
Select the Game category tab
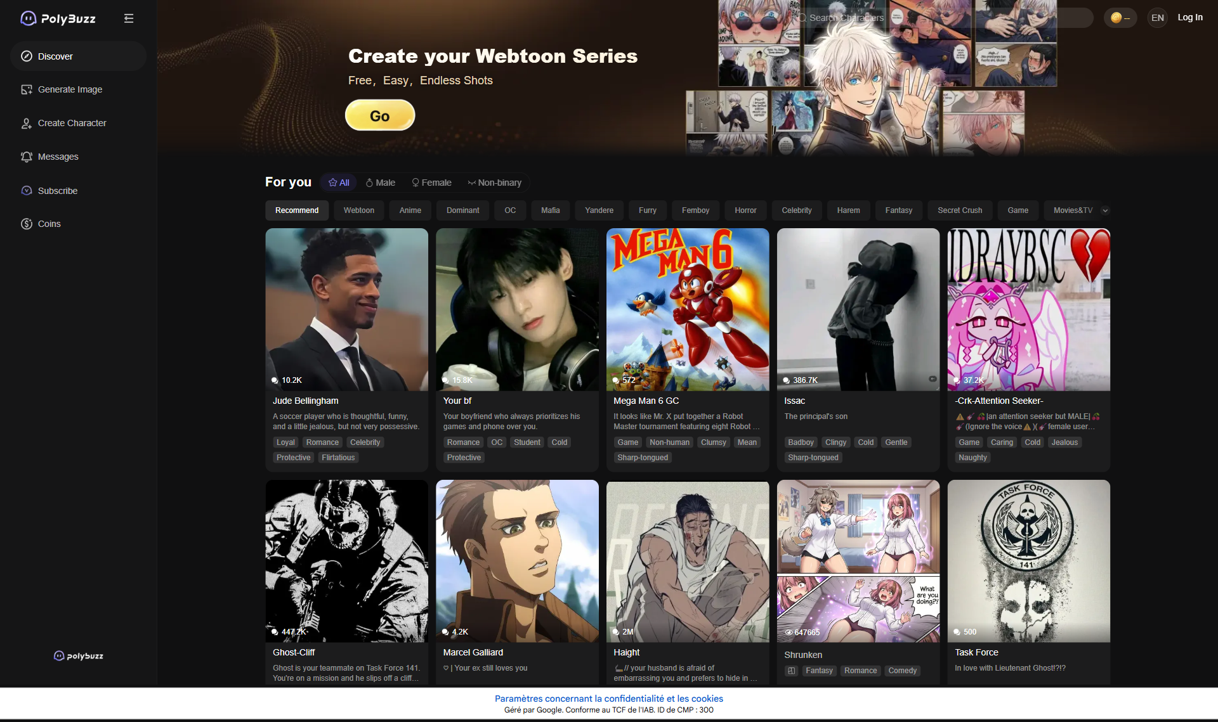point(1018,210)
